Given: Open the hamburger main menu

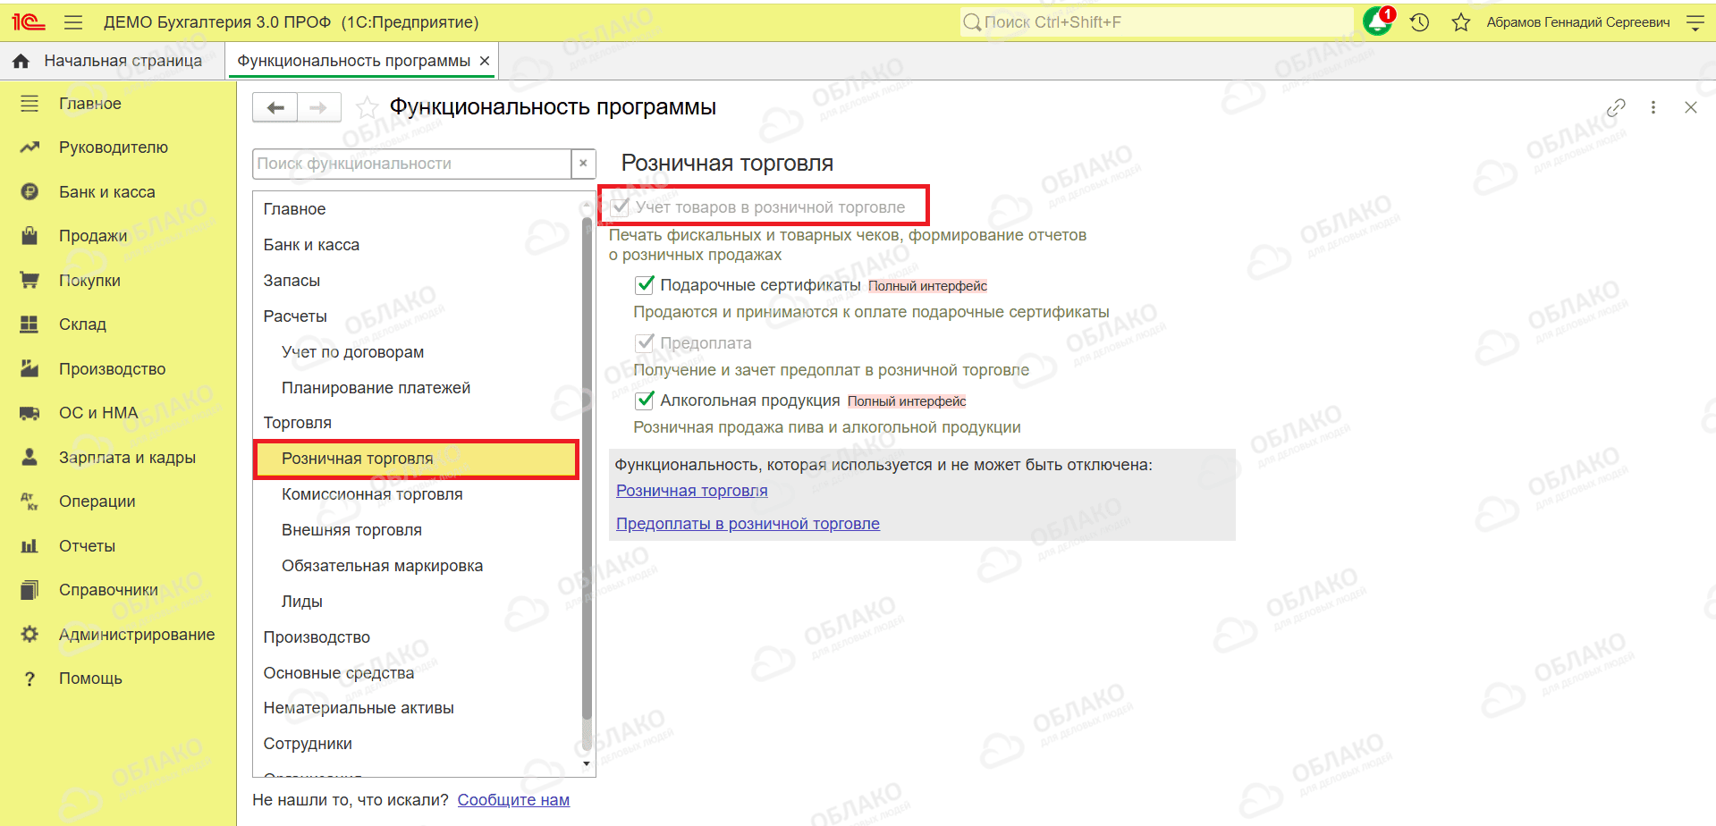Looking at the screenshot, I should (x=73, y=22).
